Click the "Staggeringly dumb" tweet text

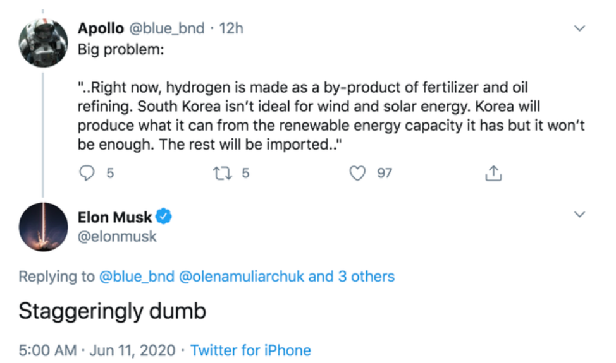(x=112, y=312)
